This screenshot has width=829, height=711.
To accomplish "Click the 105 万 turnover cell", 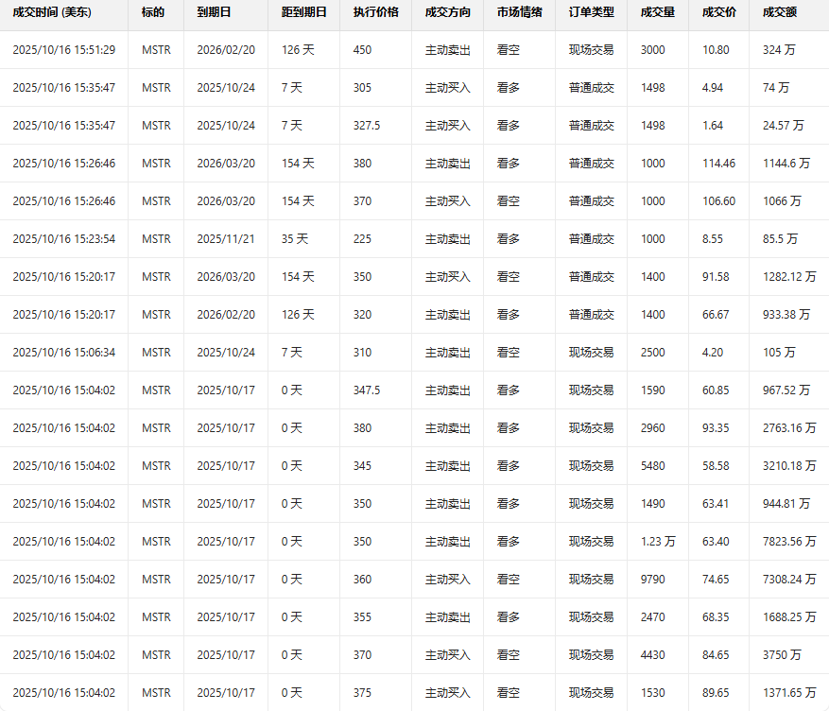I will (x=779, y=353).
